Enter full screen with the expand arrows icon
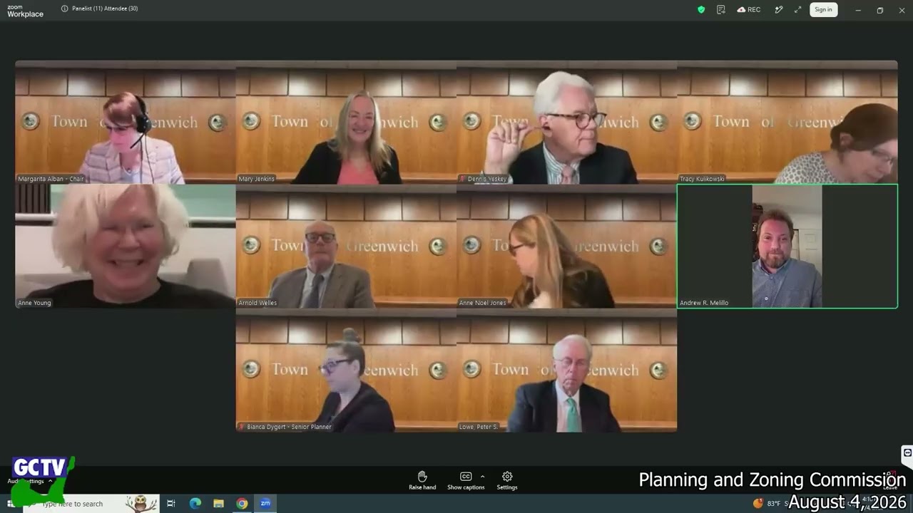This screenshot has width=913, height=513. click(x=797, y=9)
